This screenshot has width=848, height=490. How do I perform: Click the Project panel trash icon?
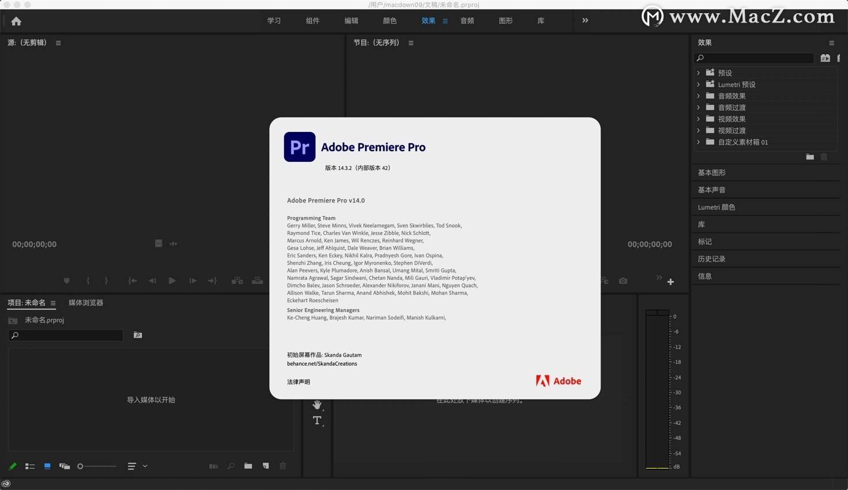[283, 466]
